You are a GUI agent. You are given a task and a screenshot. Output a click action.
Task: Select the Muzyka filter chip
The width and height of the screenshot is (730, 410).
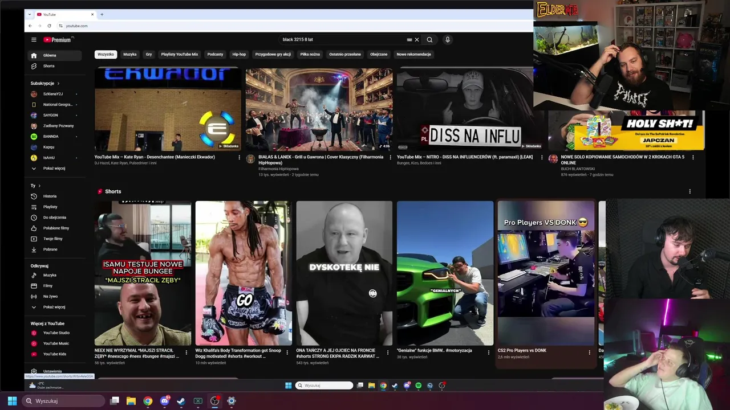point(130,54)
